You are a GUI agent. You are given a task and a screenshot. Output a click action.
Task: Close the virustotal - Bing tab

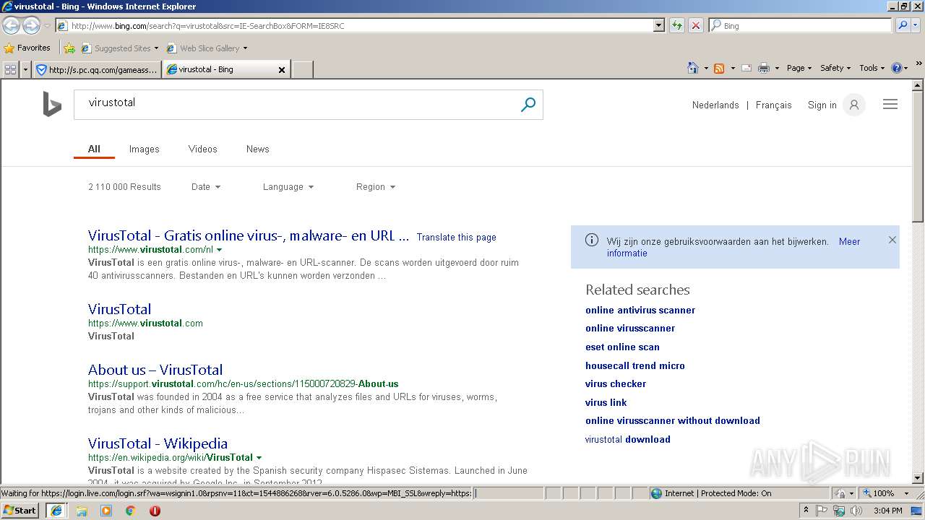tap(282, 70)
